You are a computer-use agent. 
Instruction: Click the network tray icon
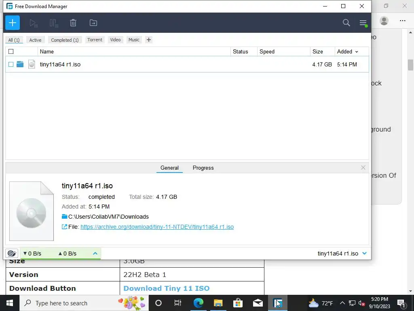[352, 303]
